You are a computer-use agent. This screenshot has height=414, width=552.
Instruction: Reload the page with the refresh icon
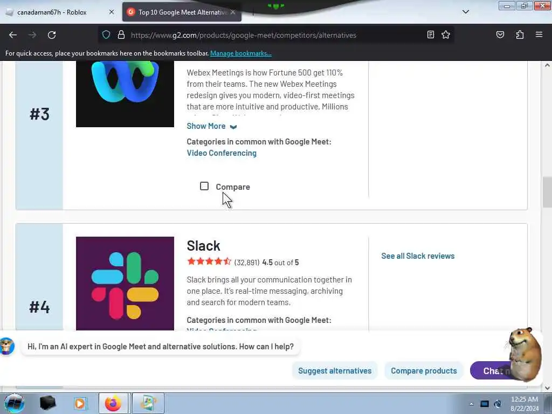(x=52, y=35)
